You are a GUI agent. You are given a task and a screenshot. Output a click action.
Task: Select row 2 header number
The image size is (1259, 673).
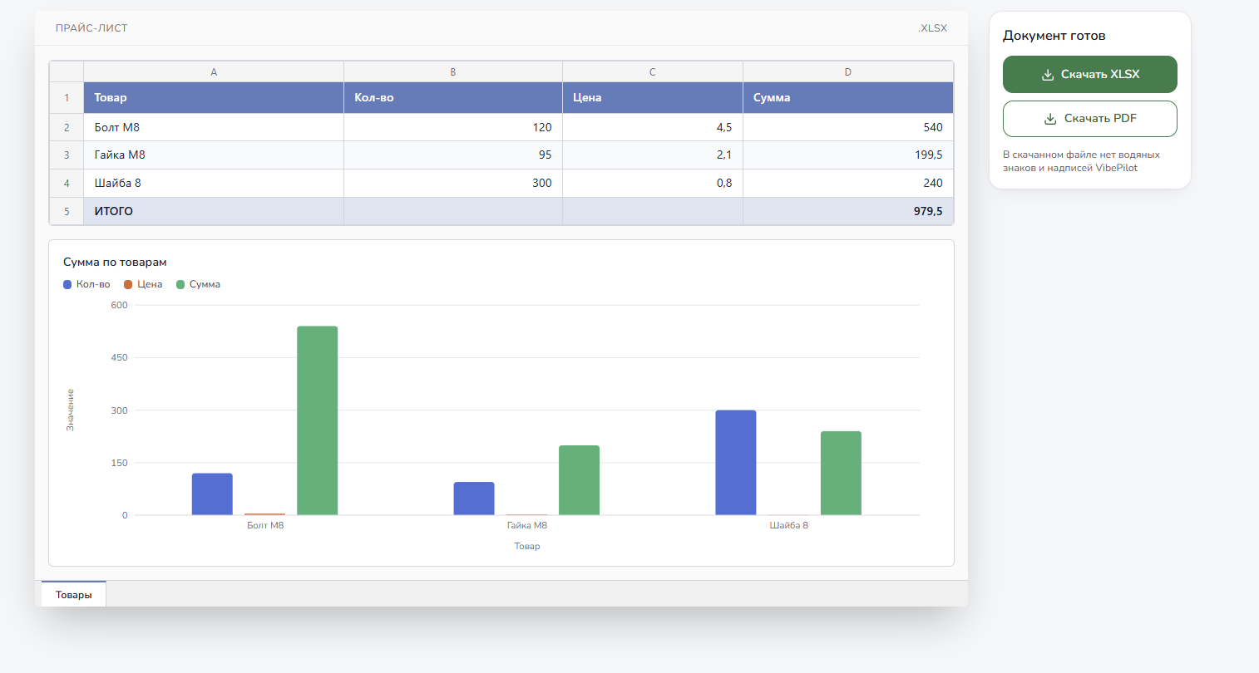pos(67,127)
